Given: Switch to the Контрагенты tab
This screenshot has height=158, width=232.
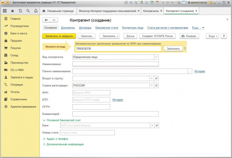Looking at the screenshot, I should point(151,11).
